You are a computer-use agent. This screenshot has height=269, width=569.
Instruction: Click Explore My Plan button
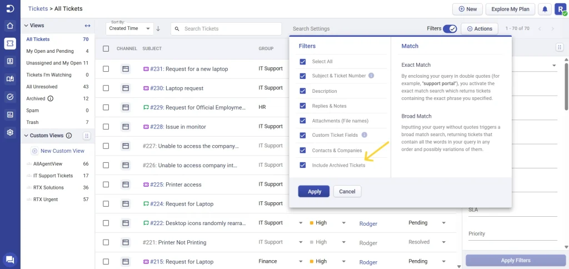click(x=510, y=9)
